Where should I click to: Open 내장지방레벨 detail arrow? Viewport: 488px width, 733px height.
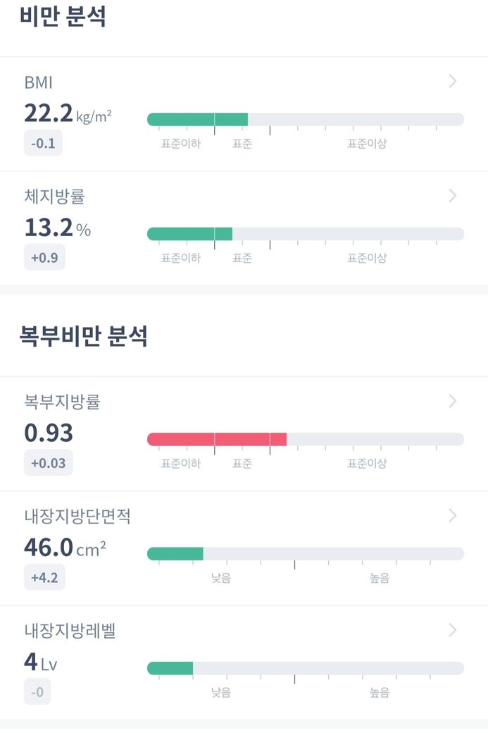tap(452, 629)
